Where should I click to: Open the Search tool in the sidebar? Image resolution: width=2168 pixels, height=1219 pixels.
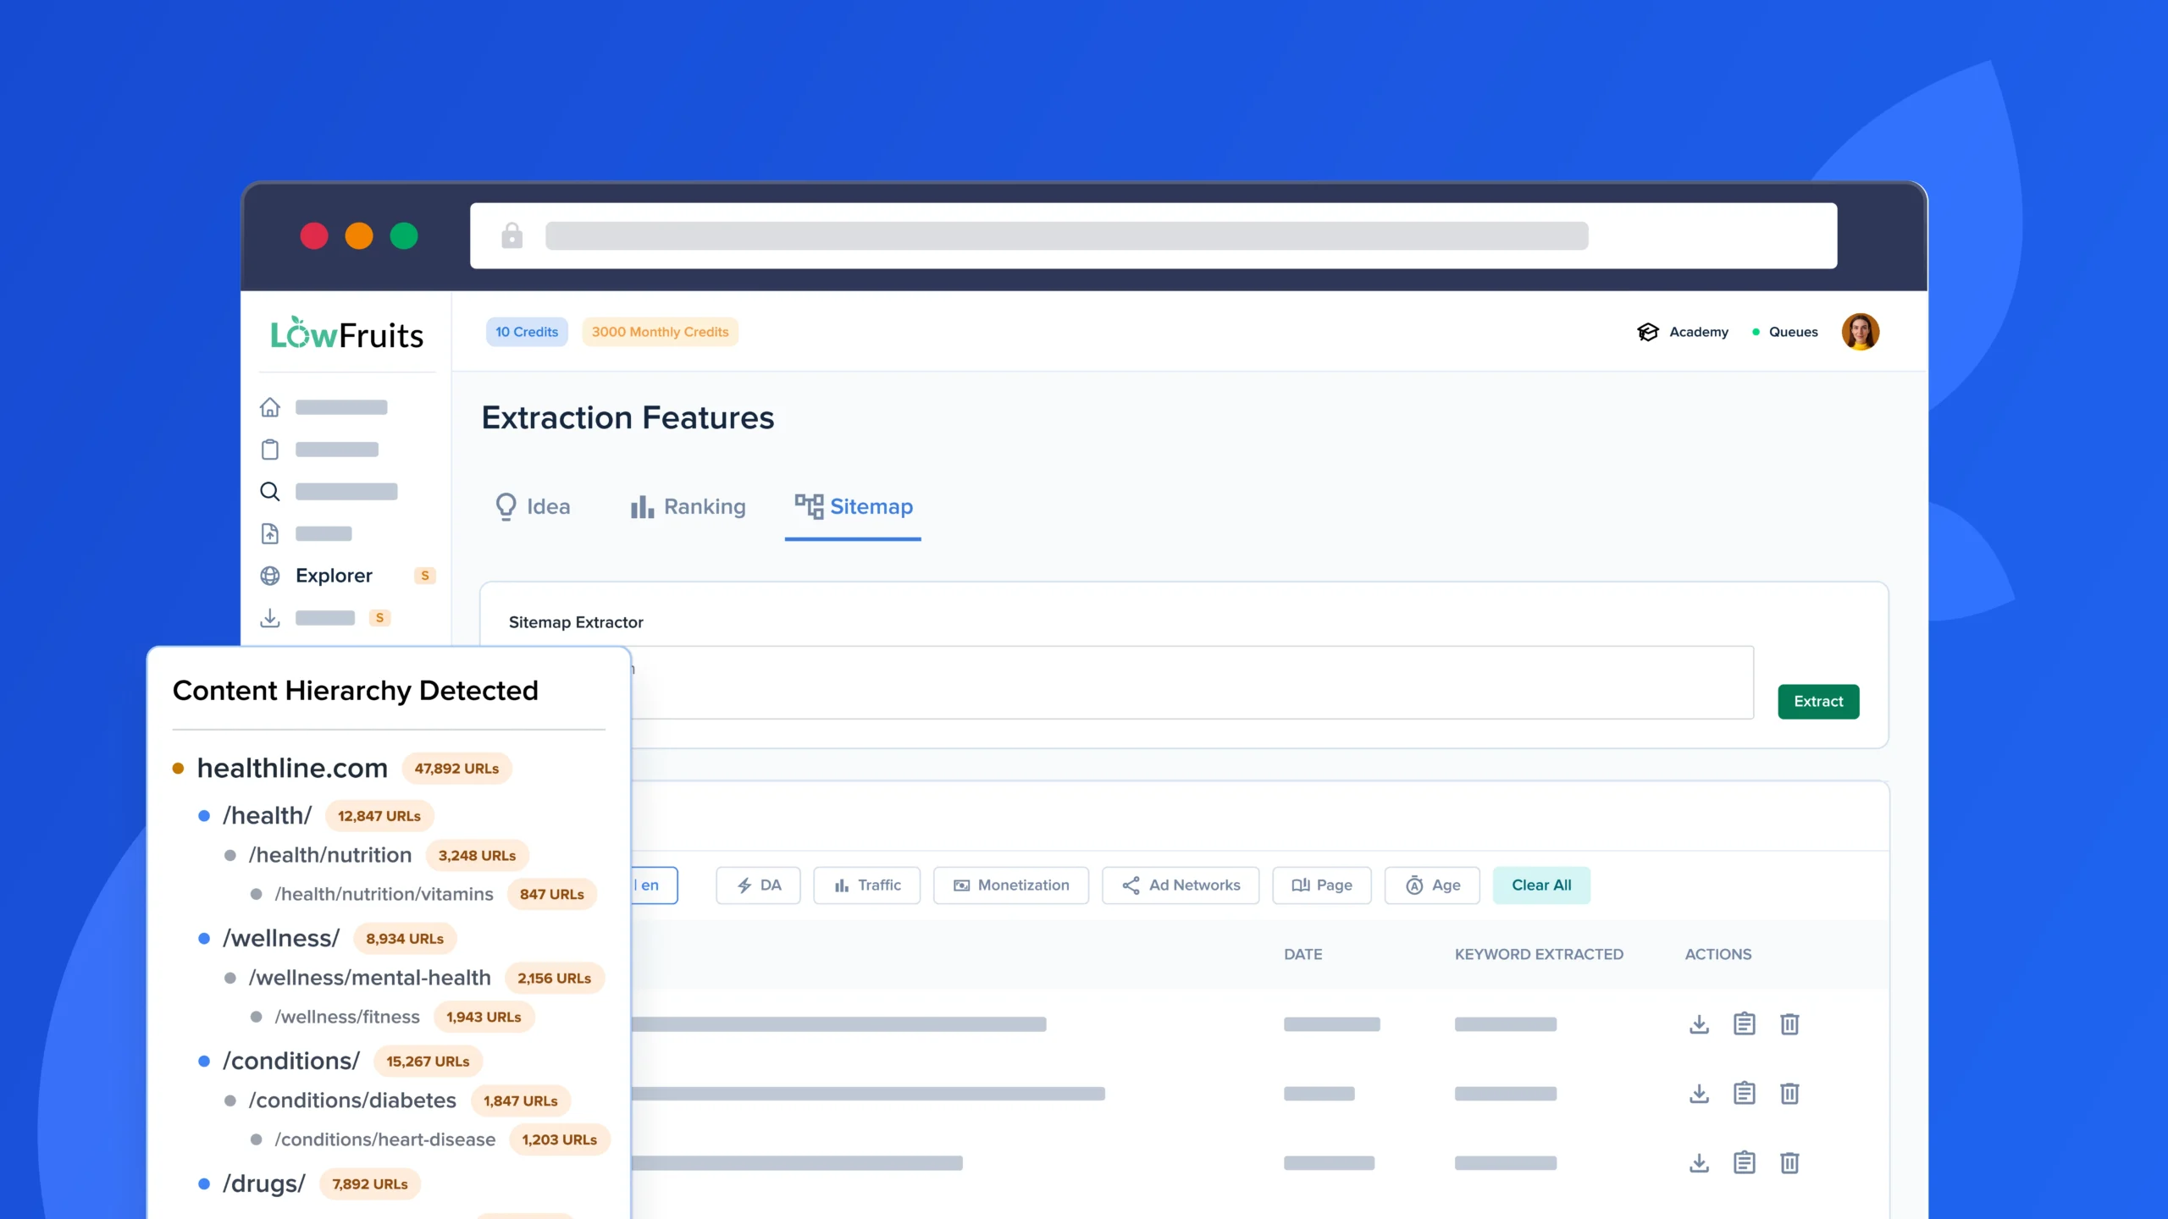click(270, 491)
